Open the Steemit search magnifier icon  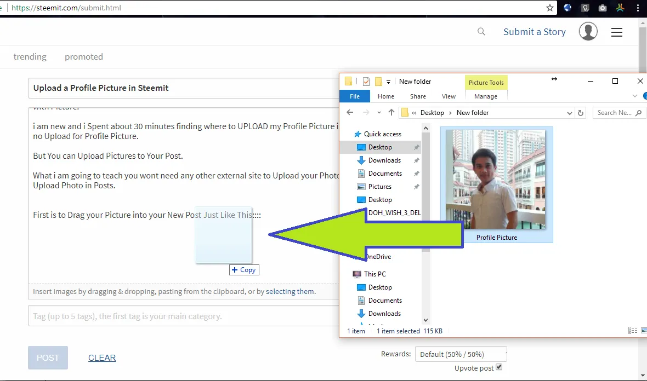(481, 32)
